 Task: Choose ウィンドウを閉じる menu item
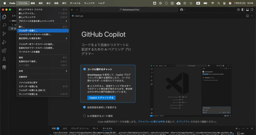(43, 94)
